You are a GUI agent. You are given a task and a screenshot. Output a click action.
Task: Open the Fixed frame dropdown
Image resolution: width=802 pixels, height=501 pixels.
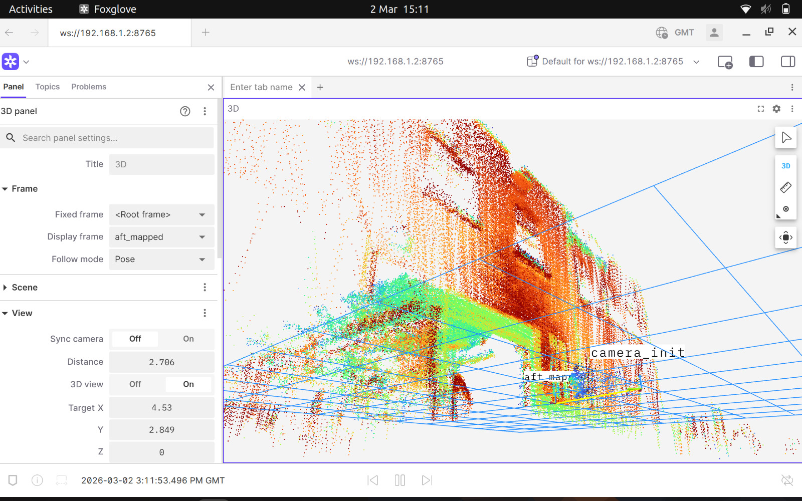[x=161, y=214]
